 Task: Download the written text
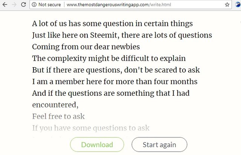pyautogui.click(x=97, y=144)
